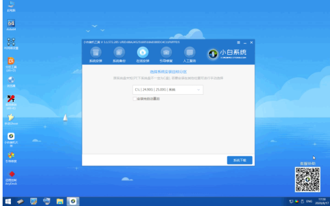
Task: Select the 小白 installer taskbar button
Action: coord(73,201)
